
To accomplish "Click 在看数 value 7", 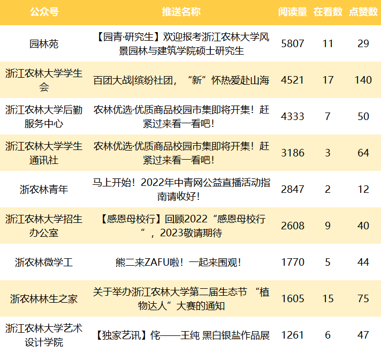I will coord(328,116).
